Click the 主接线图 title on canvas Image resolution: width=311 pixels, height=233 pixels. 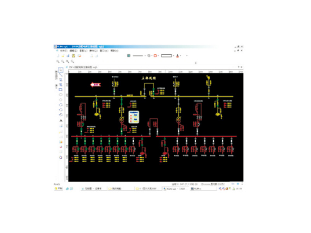(x=149, y=78)
